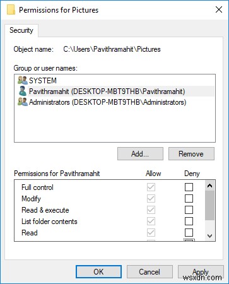Click permissions list scroll down arrow
The image size is (229, 284).
point(209,236)
